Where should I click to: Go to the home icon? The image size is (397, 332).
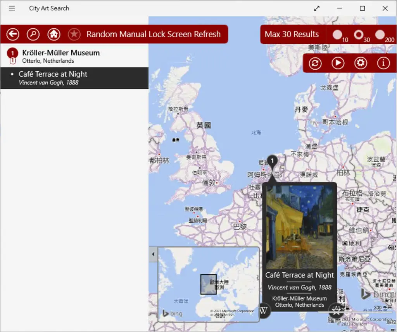coord(54,34)
